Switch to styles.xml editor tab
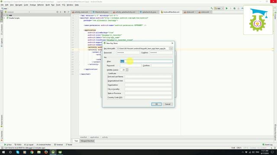The height and width of the screenshot is (155, 277). [190, 12]
